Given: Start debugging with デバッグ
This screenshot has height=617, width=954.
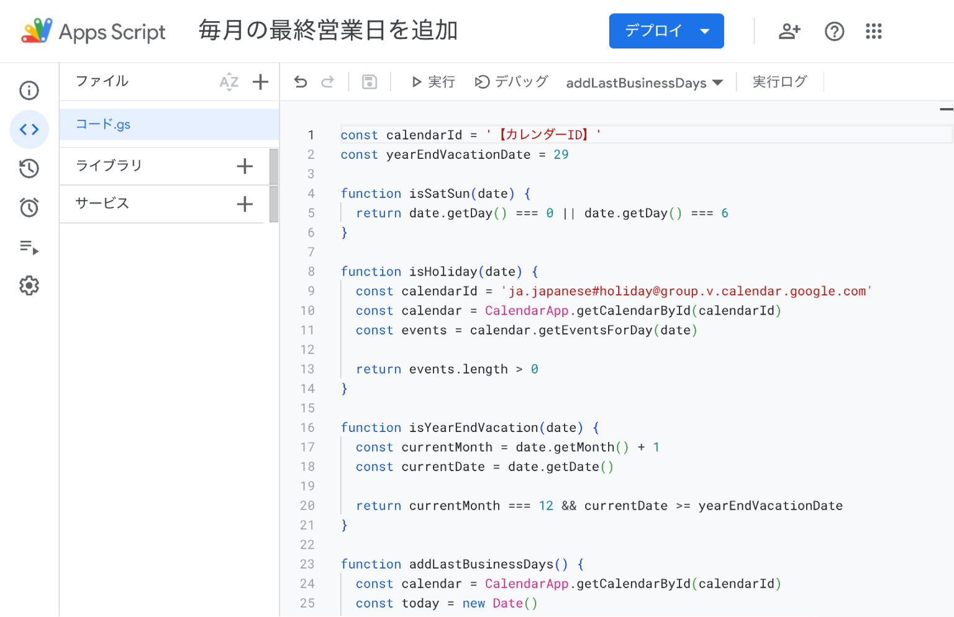Looking at the screenshot, I should (x=511, y=81).
